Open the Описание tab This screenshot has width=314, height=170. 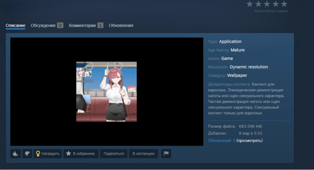[x=15, y=25]
